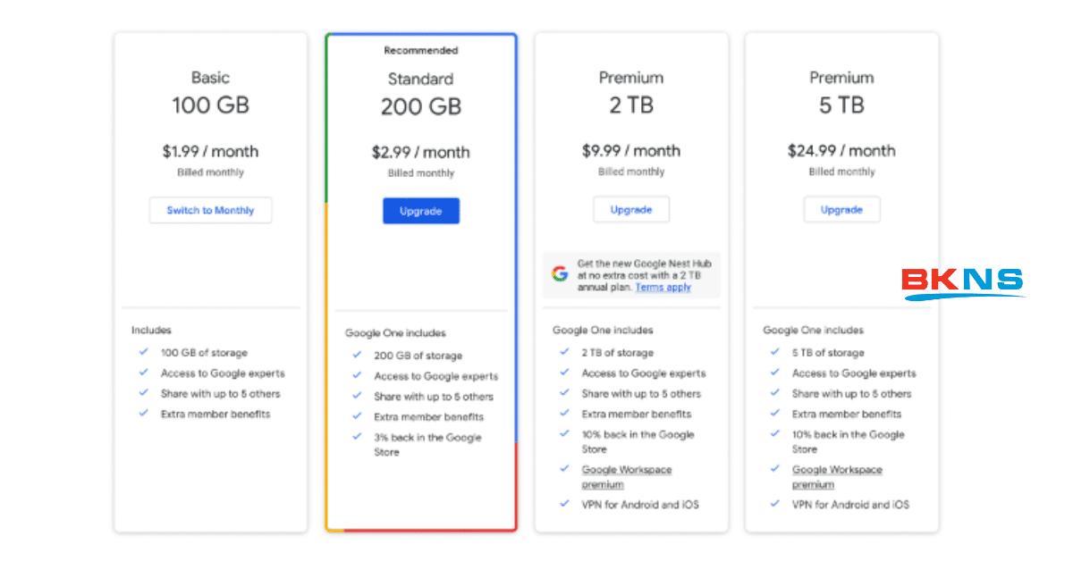Upgrade to the Premium 5 TB plan

click(841, 210)
